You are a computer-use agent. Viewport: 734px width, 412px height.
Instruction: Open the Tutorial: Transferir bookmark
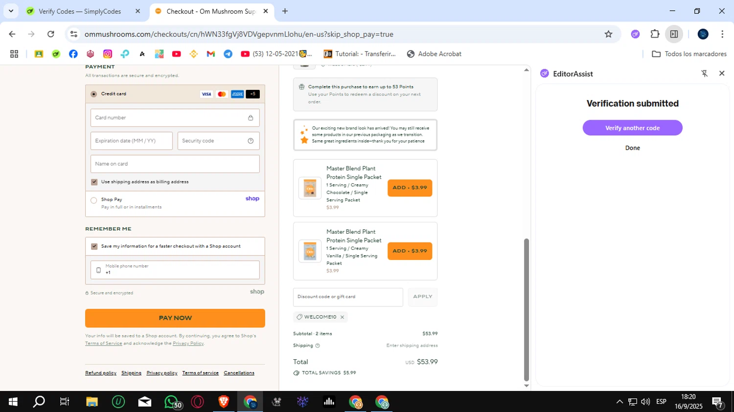tap(360, 54)
